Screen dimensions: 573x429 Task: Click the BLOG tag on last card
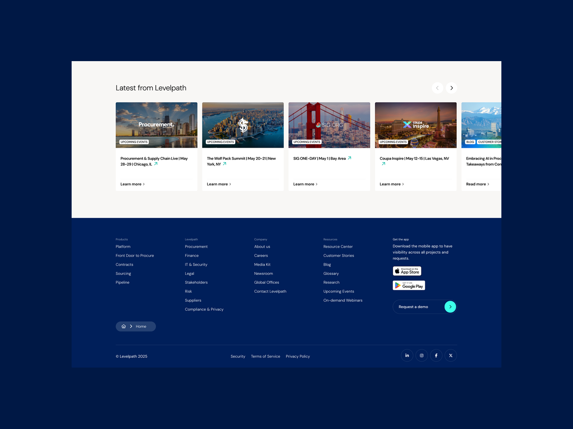click(x=470, y=142)
